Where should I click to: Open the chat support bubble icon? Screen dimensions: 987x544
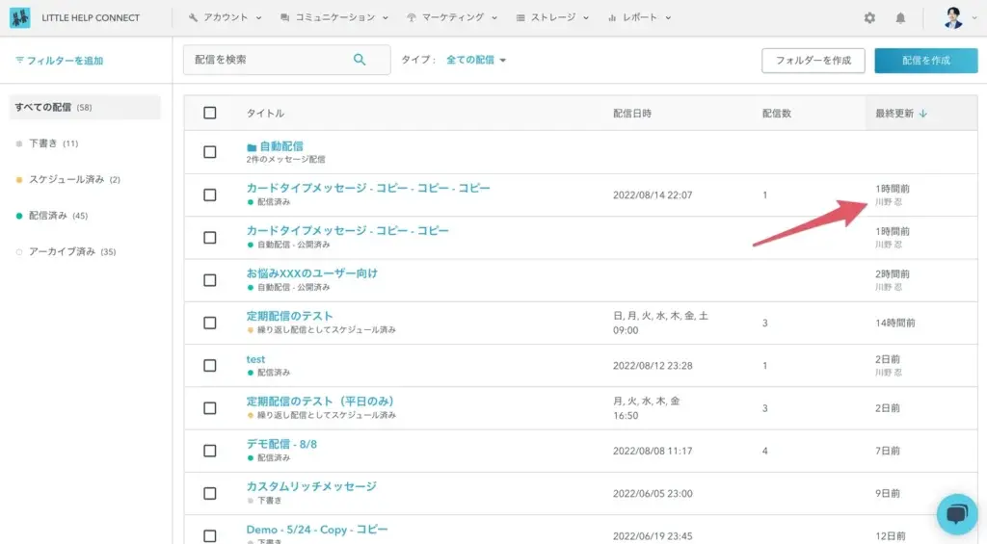(956, 514)
